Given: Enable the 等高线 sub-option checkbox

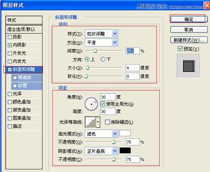Looking at the screenshot, I should click(15, 78).
